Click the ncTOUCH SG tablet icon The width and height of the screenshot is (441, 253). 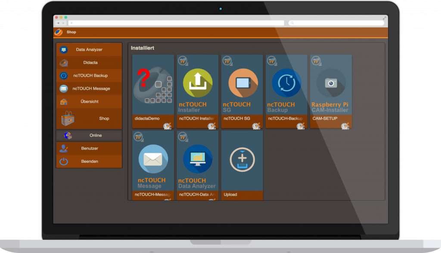[242, 83]
